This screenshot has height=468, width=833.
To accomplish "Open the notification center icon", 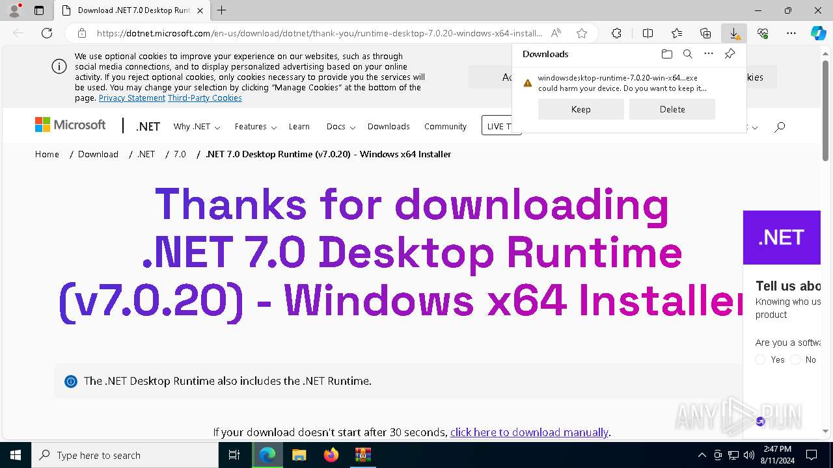I will 812,455.
